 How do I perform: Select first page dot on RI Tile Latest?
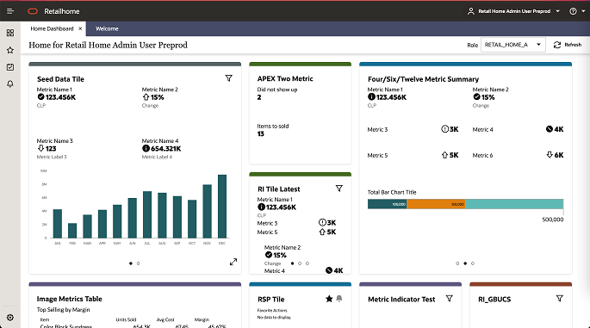coord(292,263)
